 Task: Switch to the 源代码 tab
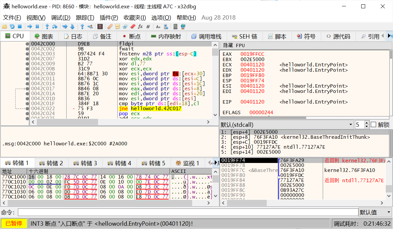(338, 37)
